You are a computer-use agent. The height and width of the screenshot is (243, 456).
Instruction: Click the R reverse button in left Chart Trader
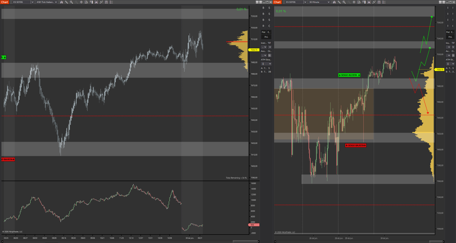263,26
